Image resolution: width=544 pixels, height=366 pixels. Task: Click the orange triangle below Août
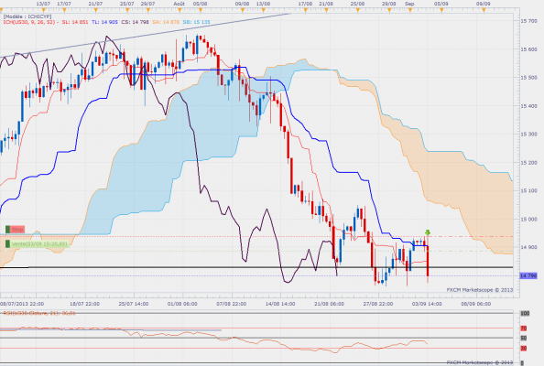pos(180,10)
